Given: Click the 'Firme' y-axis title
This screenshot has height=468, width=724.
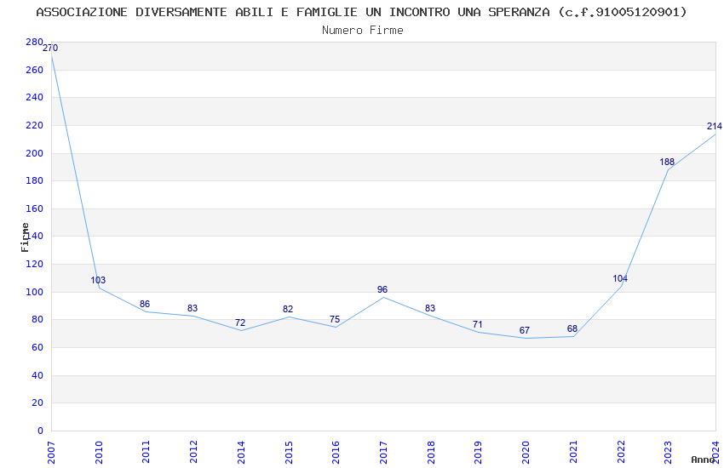Looking at the screenshot, I should (x=25, y=237).
